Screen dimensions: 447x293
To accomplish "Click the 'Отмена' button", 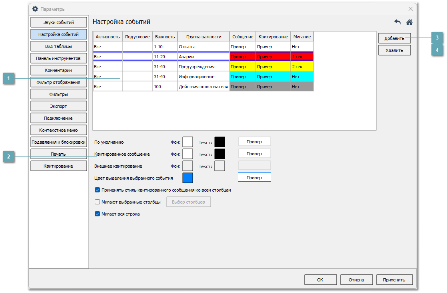I will click(x=356, y=280).
